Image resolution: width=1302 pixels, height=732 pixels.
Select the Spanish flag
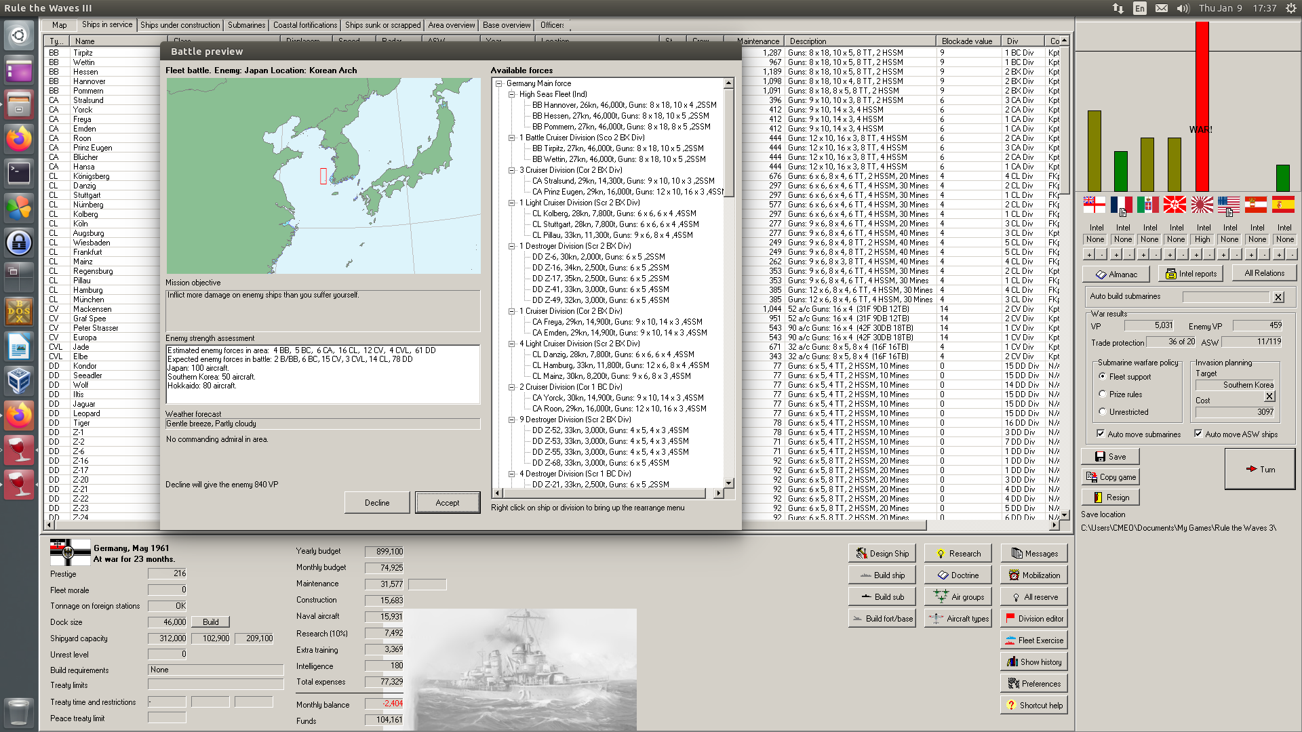coord(1283,204)
